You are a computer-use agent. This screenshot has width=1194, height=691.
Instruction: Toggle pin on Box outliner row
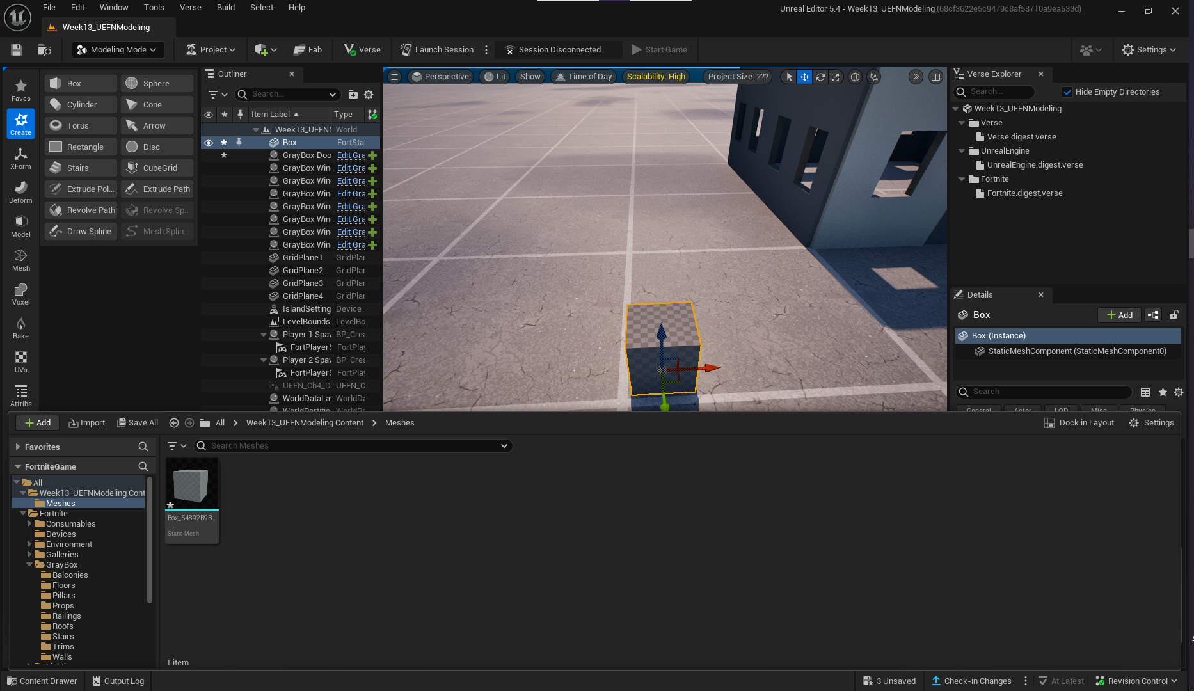[x=239, y=143]
